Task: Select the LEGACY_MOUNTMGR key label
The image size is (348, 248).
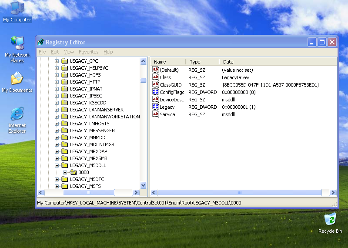Action: [x=92, y=144]
